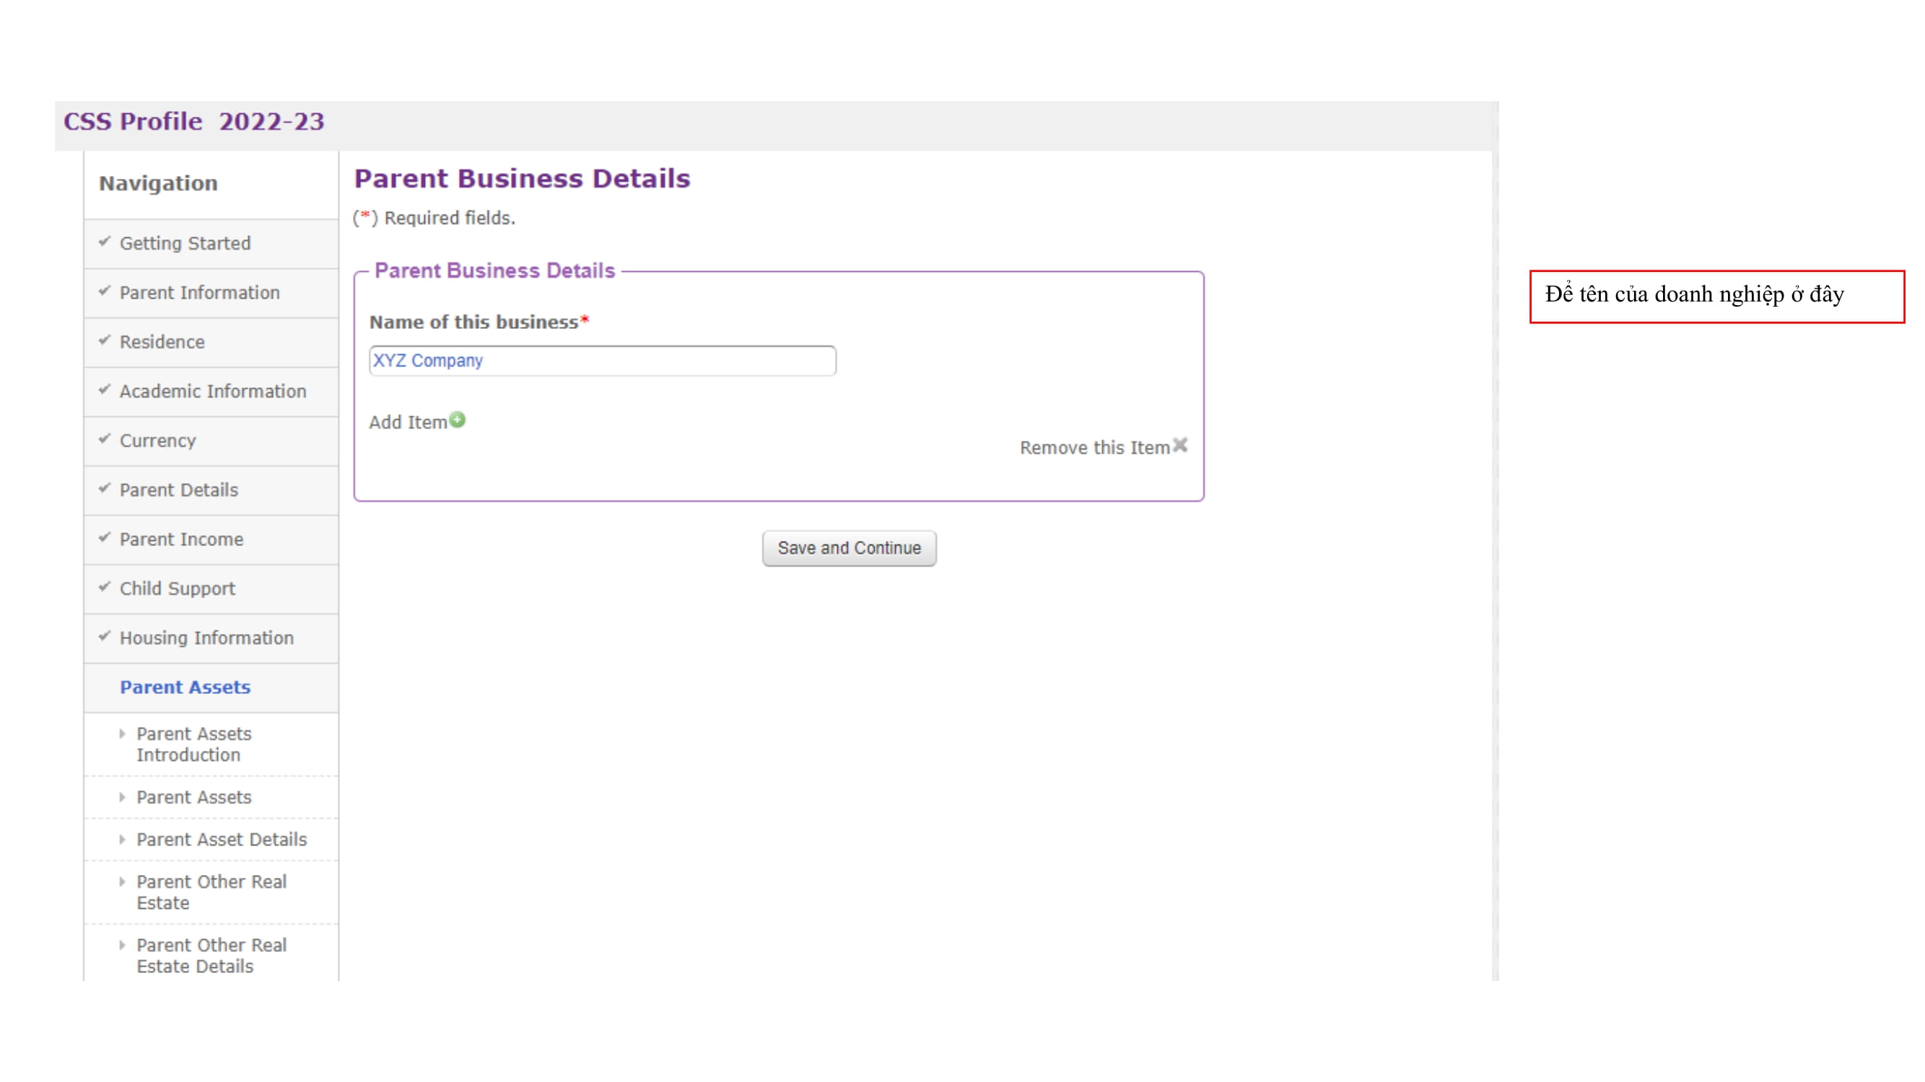Click the Remove this Item X icon
Image resolution: width=1925 pixels, height=1082 pixels.
[1180, 446]
